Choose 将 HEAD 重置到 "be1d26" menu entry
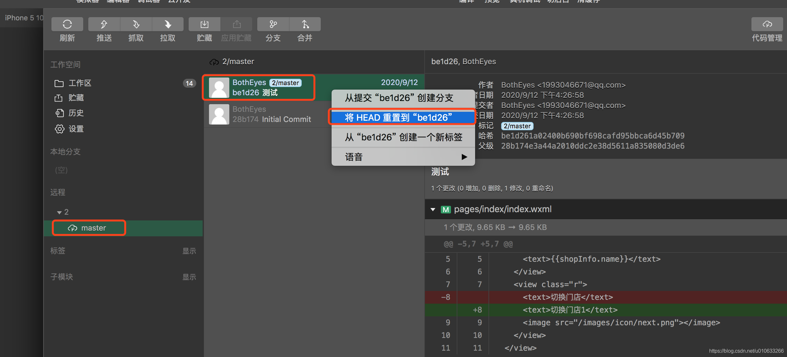This screenshot has width=787, height=357. click(398, 118)
